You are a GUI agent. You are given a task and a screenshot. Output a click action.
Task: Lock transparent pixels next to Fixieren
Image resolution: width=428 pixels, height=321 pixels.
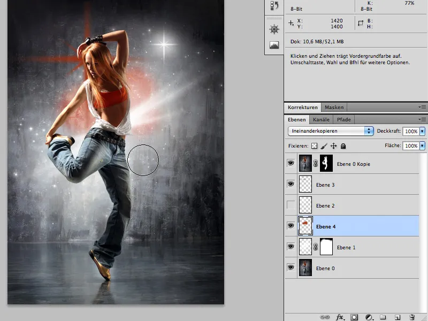point(315,146)
